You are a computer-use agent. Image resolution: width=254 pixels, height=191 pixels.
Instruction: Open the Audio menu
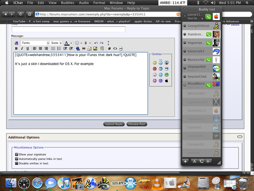pyautogui.click(x=84, y=3)
